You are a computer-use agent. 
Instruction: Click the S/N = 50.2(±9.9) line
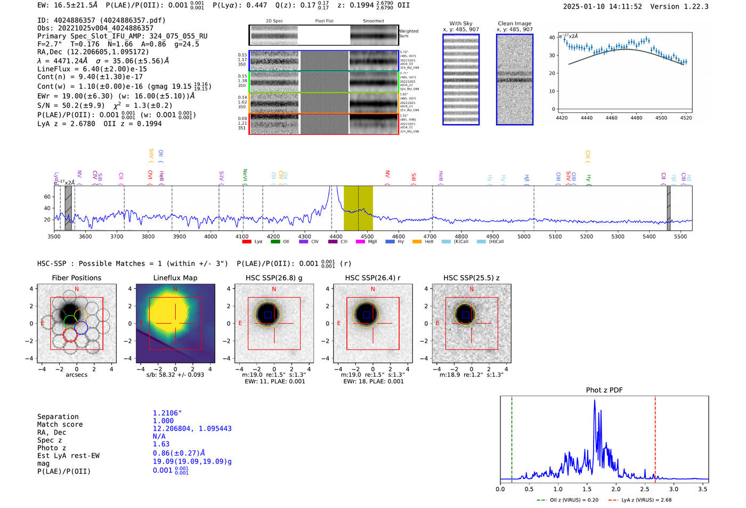coord(105,105)
